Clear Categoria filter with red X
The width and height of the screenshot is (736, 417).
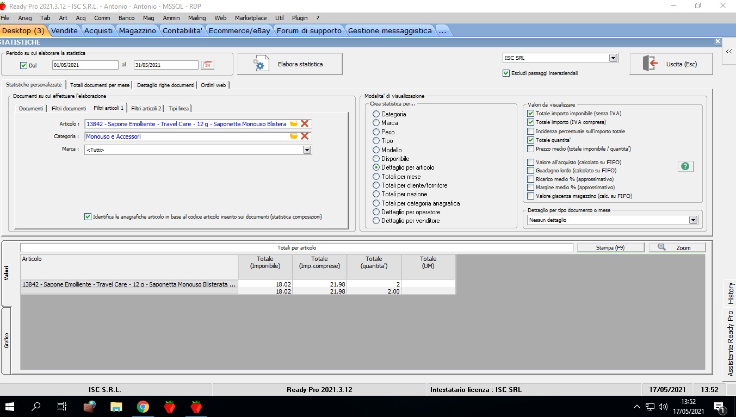(305, 136)
